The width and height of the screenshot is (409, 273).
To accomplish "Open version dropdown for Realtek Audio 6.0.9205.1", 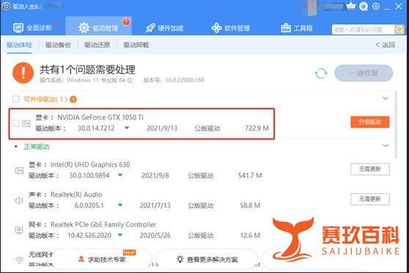I will [x=120, y=205].
